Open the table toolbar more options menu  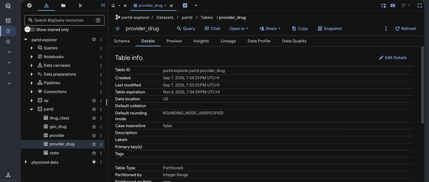pos(386,29)
